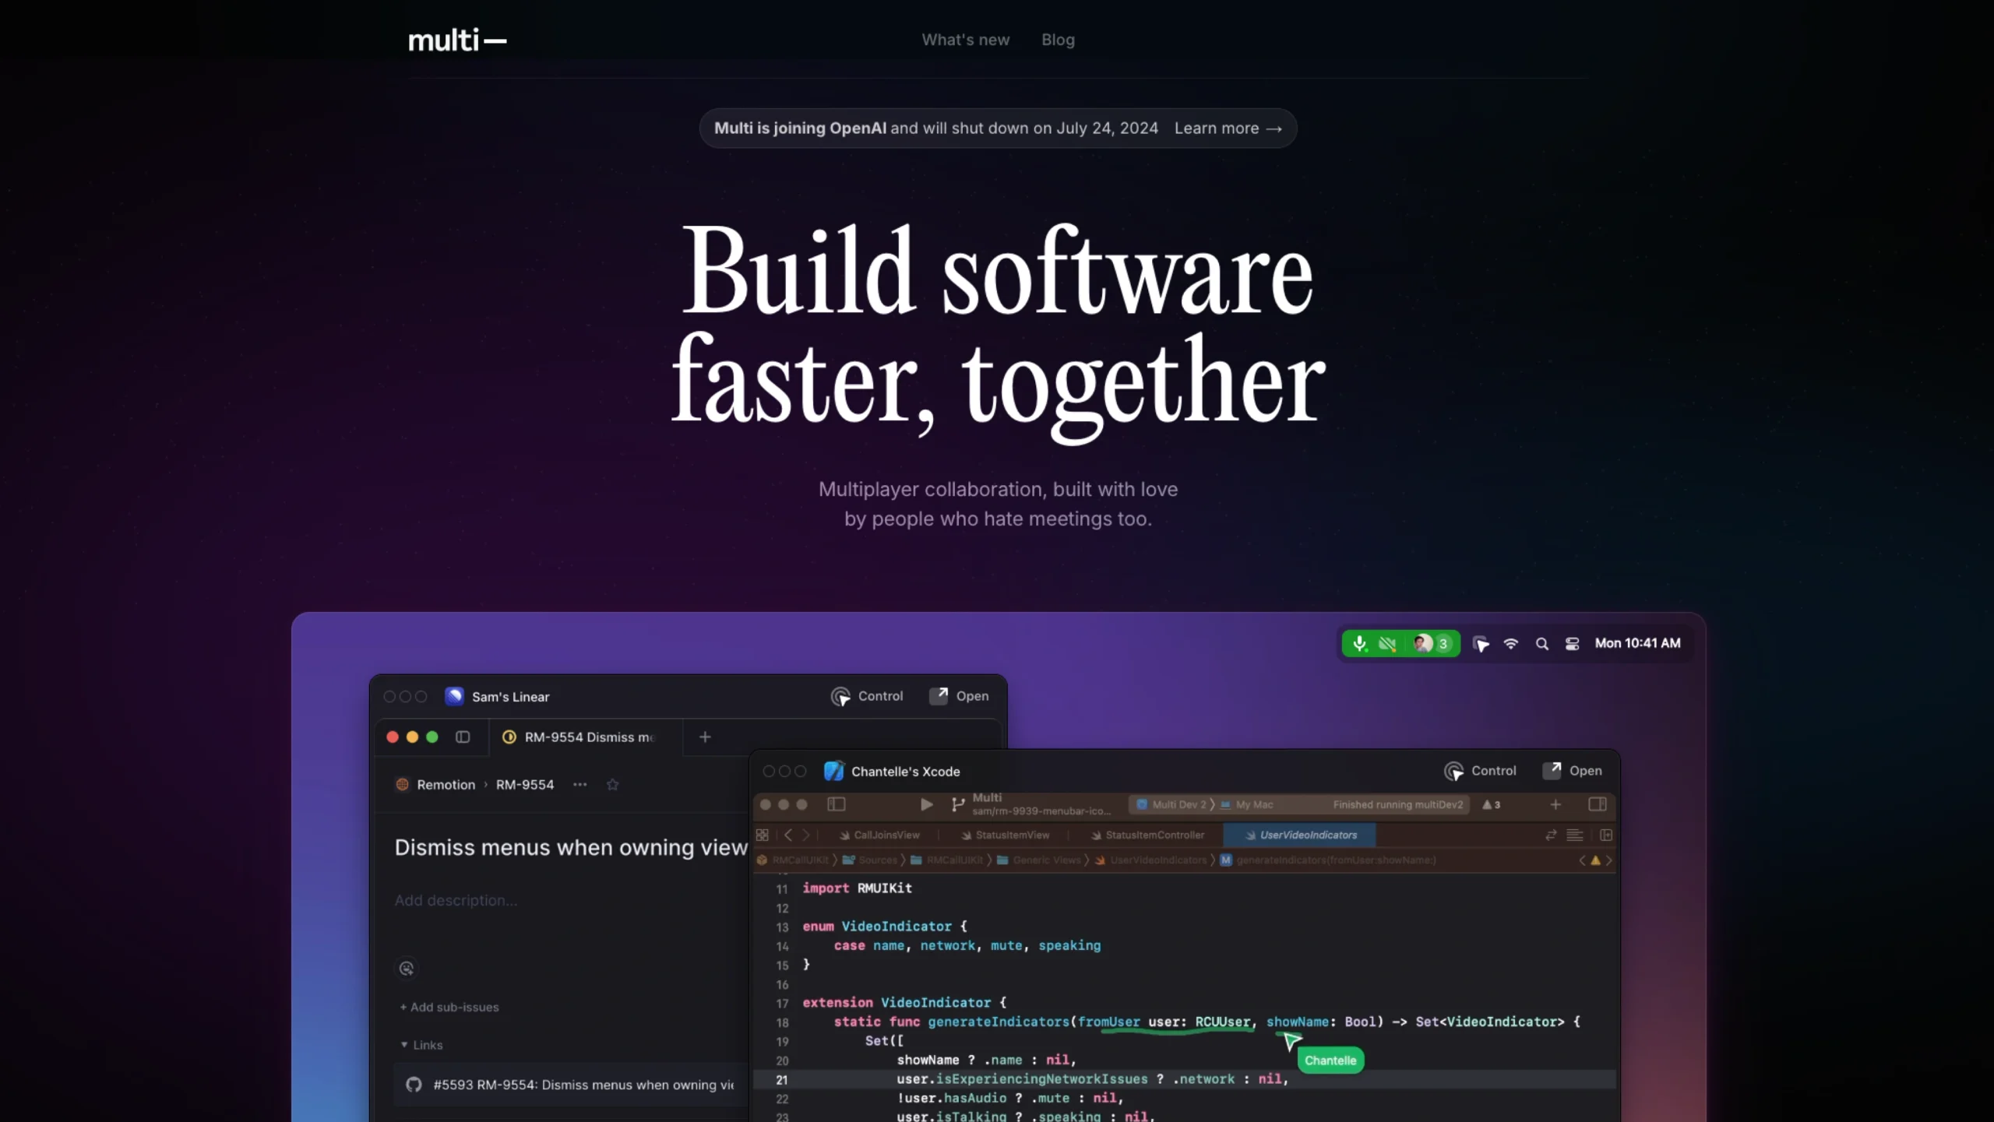Switch to the StatusItemController tab
The width and height of the screenshot is (1994, 1122).
(1148, 835)
